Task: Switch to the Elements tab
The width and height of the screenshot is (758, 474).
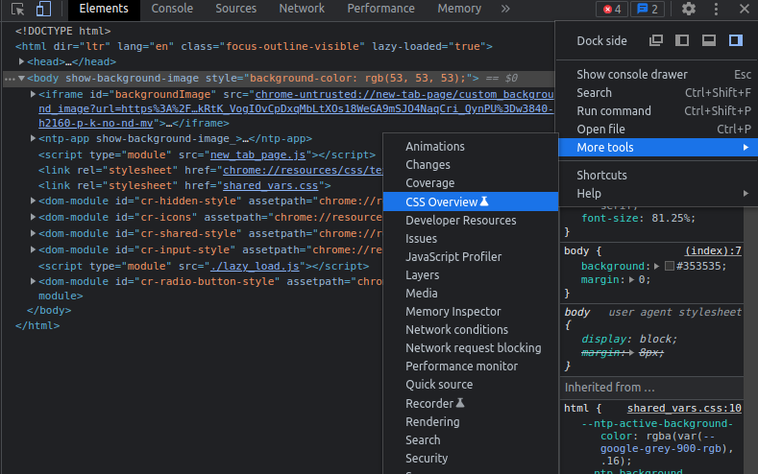Action: point(104,9)
